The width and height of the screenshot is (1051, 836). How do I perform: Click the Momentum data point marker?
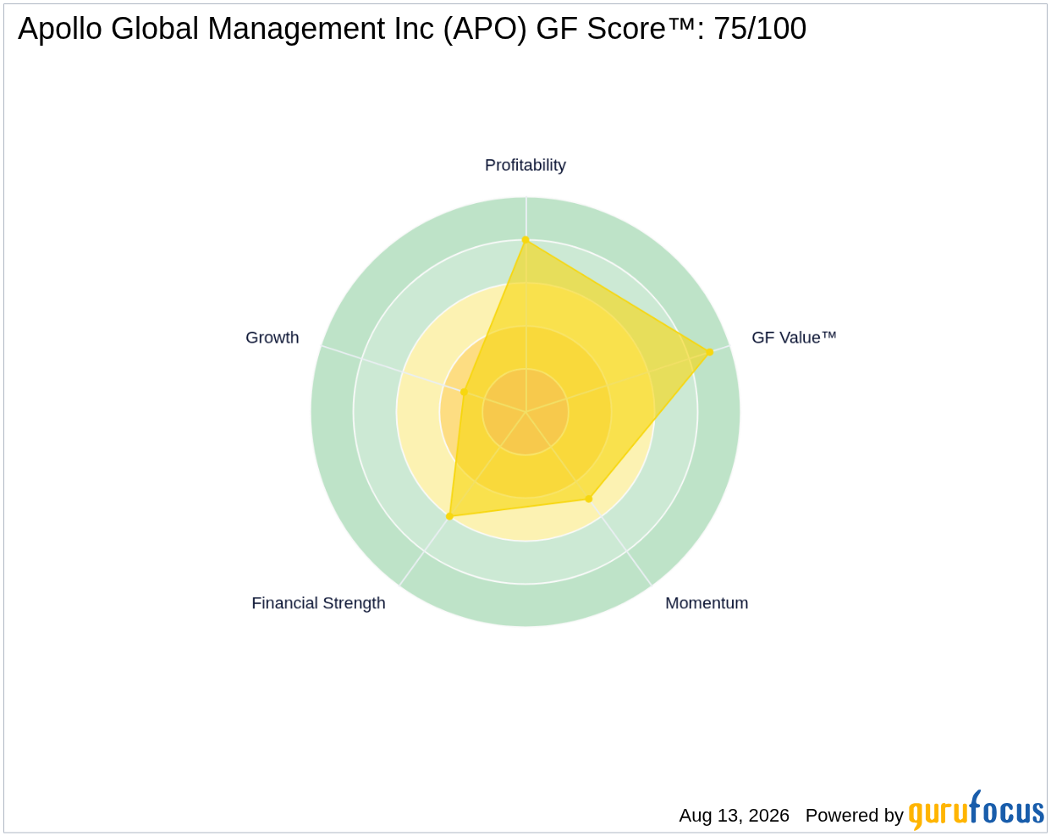589,498
